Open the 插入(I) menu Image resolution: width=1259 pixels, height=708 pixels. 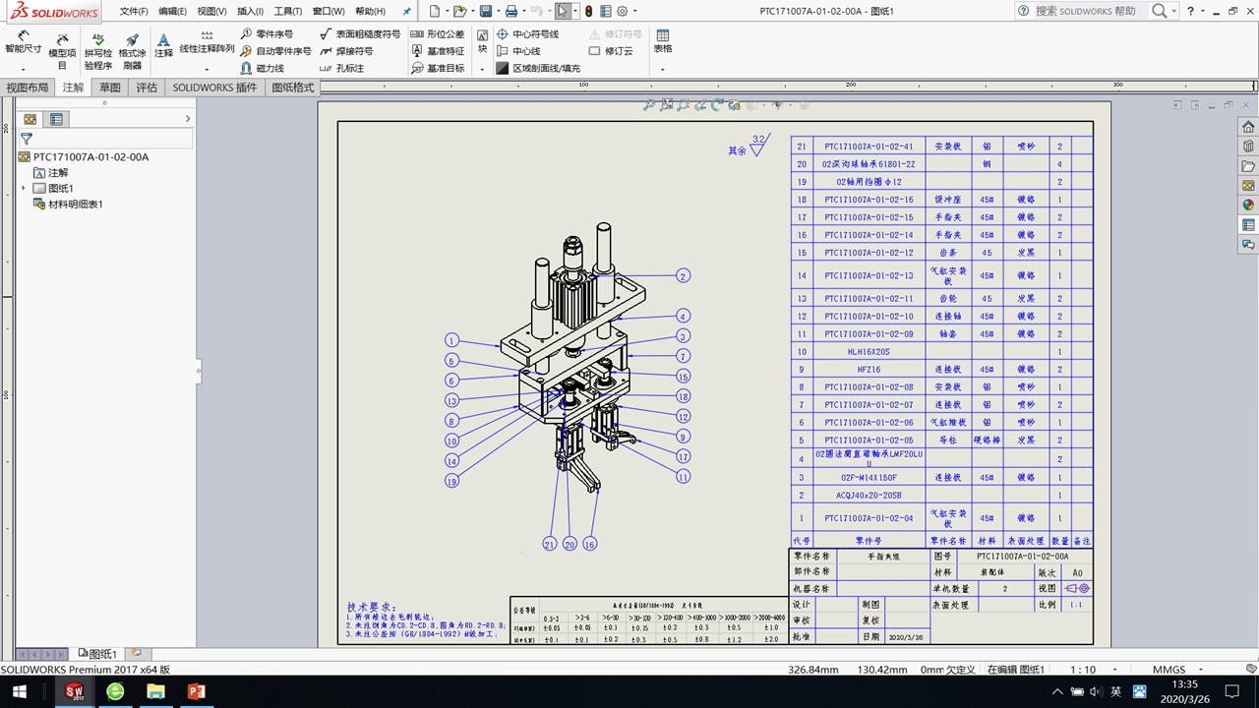tap(250, 11)
